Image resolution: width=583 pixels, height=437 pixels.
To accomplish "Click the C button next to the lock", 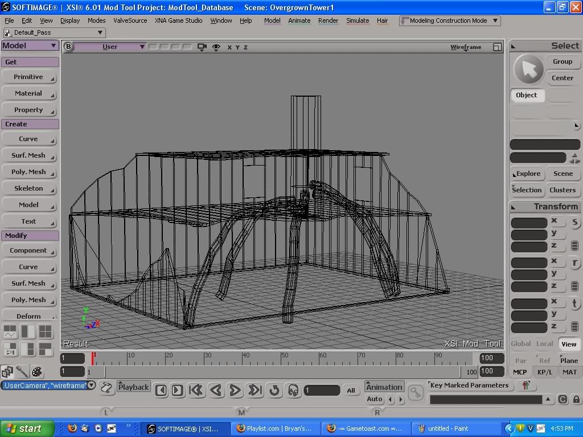I will point(563,399).
